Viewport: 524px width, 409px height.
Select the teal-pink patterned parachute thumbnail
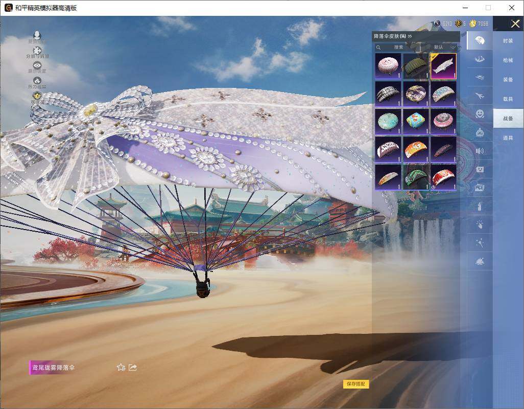443,94
